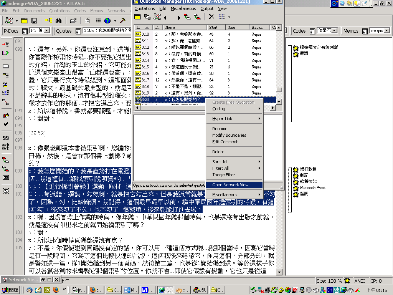The image size is (393, 295).
Task: Select quotation row 3:17
Action: (x=206, y=80)
